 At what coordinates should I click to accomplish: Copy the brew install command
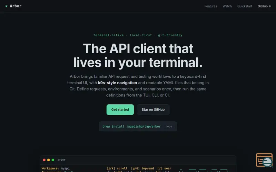[169, 126]
